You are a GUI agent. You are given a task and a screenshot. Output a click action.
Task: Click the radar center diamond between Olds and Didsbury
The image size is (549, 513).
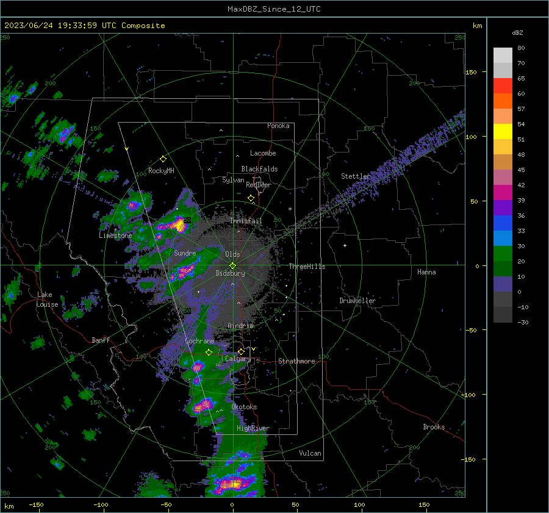coord(232,266)
